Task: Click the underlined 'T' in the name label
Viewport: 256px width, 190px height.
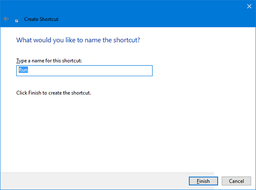Action: pyautogui.click(x=17, y=61)
